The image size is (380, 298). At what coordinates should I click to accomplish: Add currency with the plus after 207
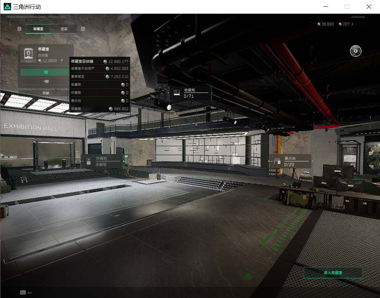352,24
